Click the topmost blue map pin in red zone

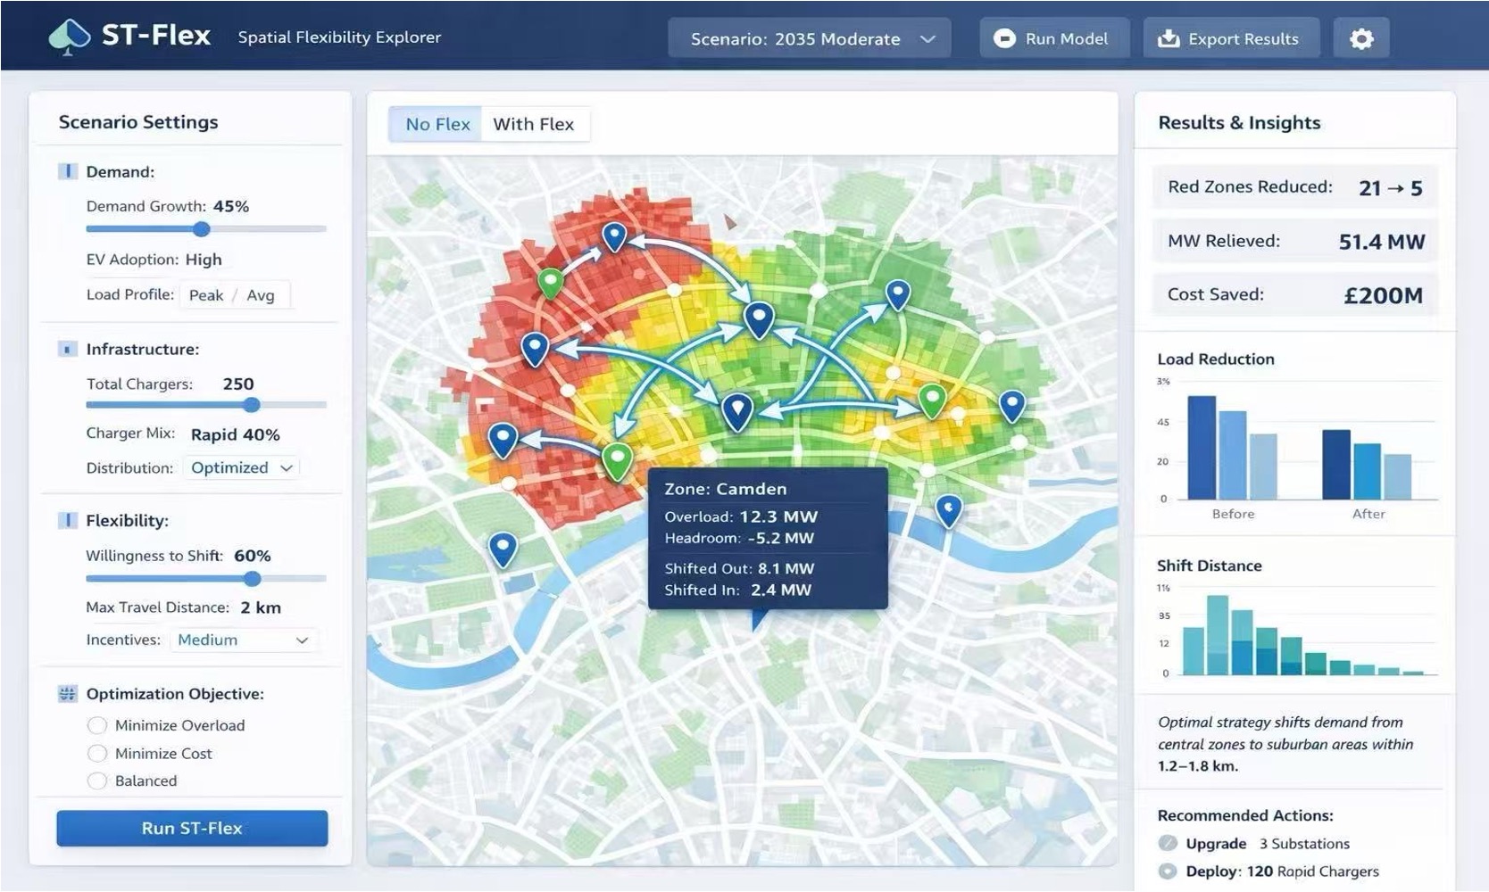(614, 236)
